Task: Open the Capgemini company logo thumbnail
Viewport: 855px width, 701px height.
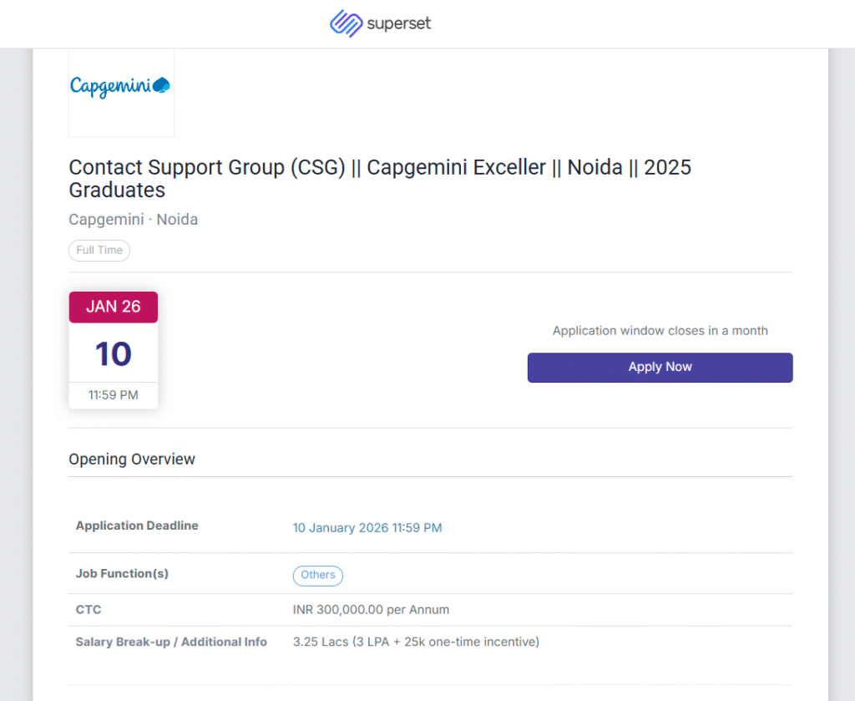Action: (x=121, y=87)
